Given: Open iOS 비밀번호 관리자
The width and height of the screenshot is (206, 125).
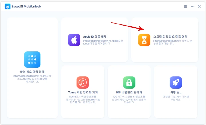Looking at the screenshot, I should pos(129,93).
